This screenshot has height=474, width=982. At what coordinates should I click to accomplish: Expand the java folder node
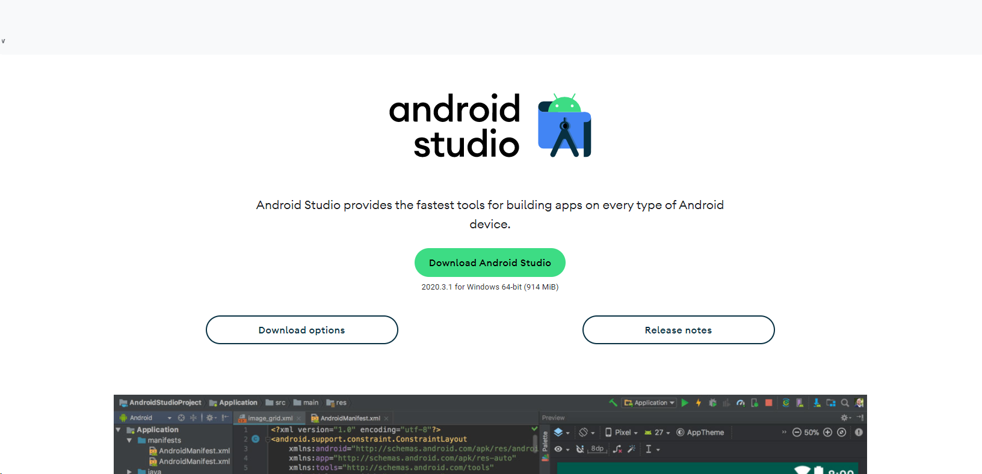(x=129, y=472)
